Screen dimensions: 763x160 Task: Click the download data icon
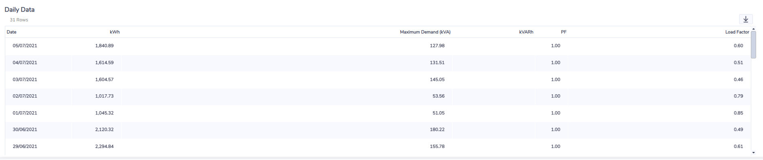[746, 19]
